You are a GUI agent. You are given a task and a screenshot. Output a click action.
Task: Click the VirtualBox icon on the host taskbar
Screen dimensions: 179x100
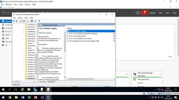pyautogui.click(x=48, y=97)
